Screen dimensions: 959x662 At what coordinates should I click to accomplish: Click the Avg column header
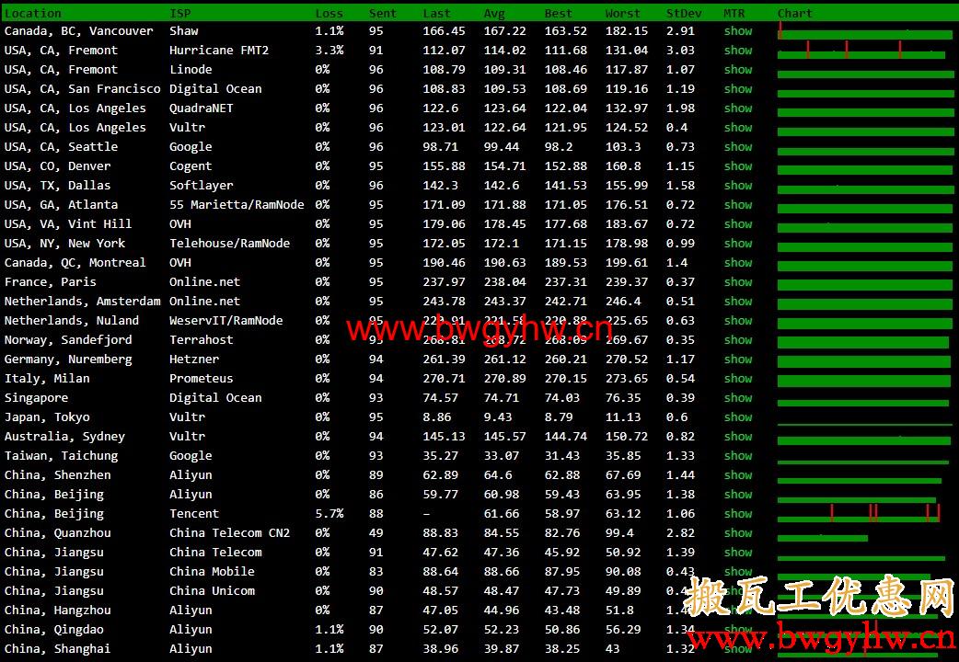pyautogui.click(x=494, y=13)
